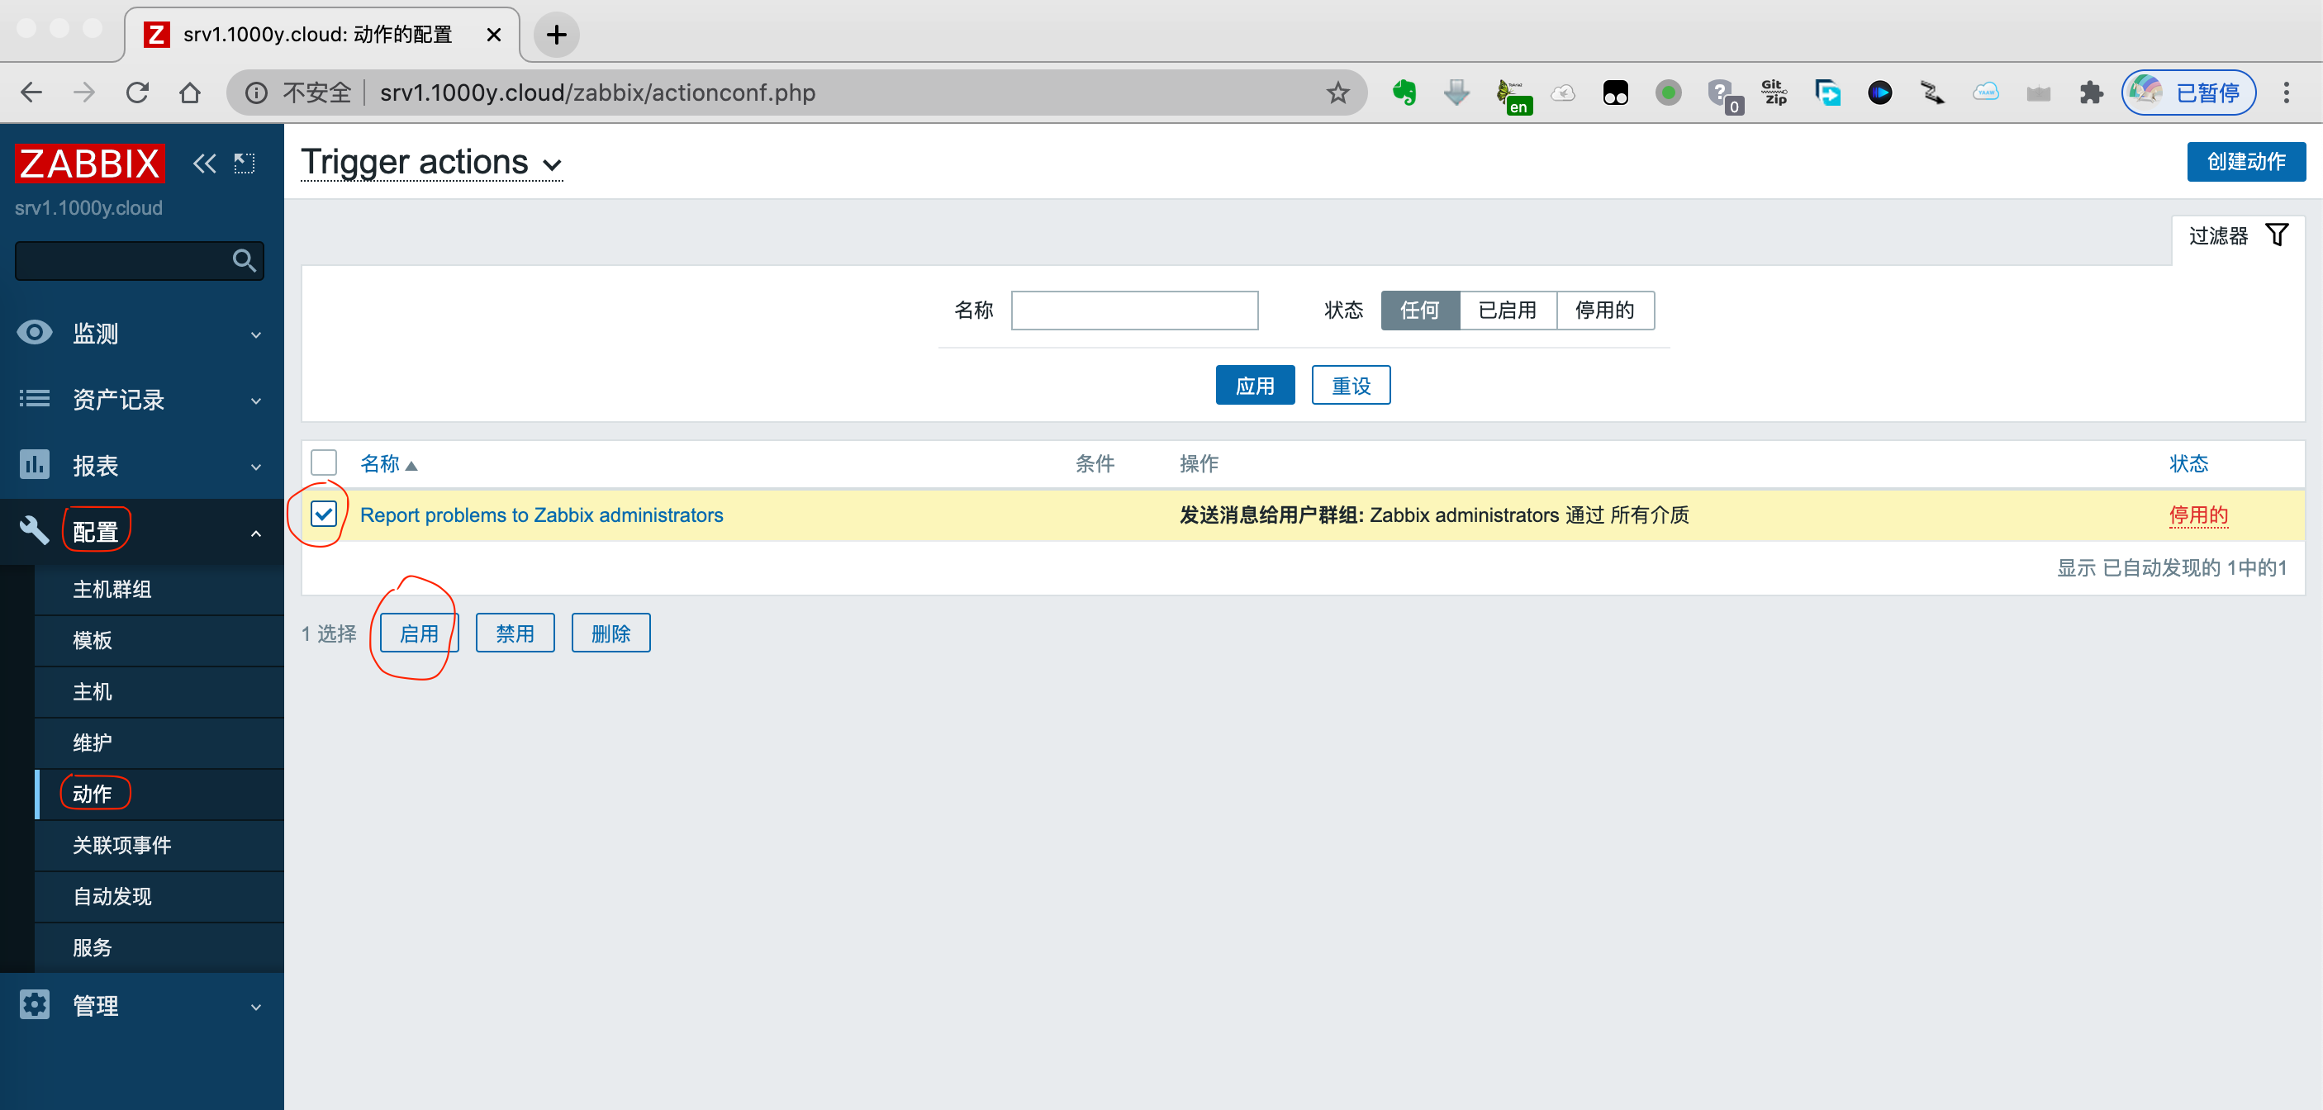Click the 创建动作 button
The width and height of the screenshot is (2323, 1110).
pyautogui.click(x=2246, y=163)
